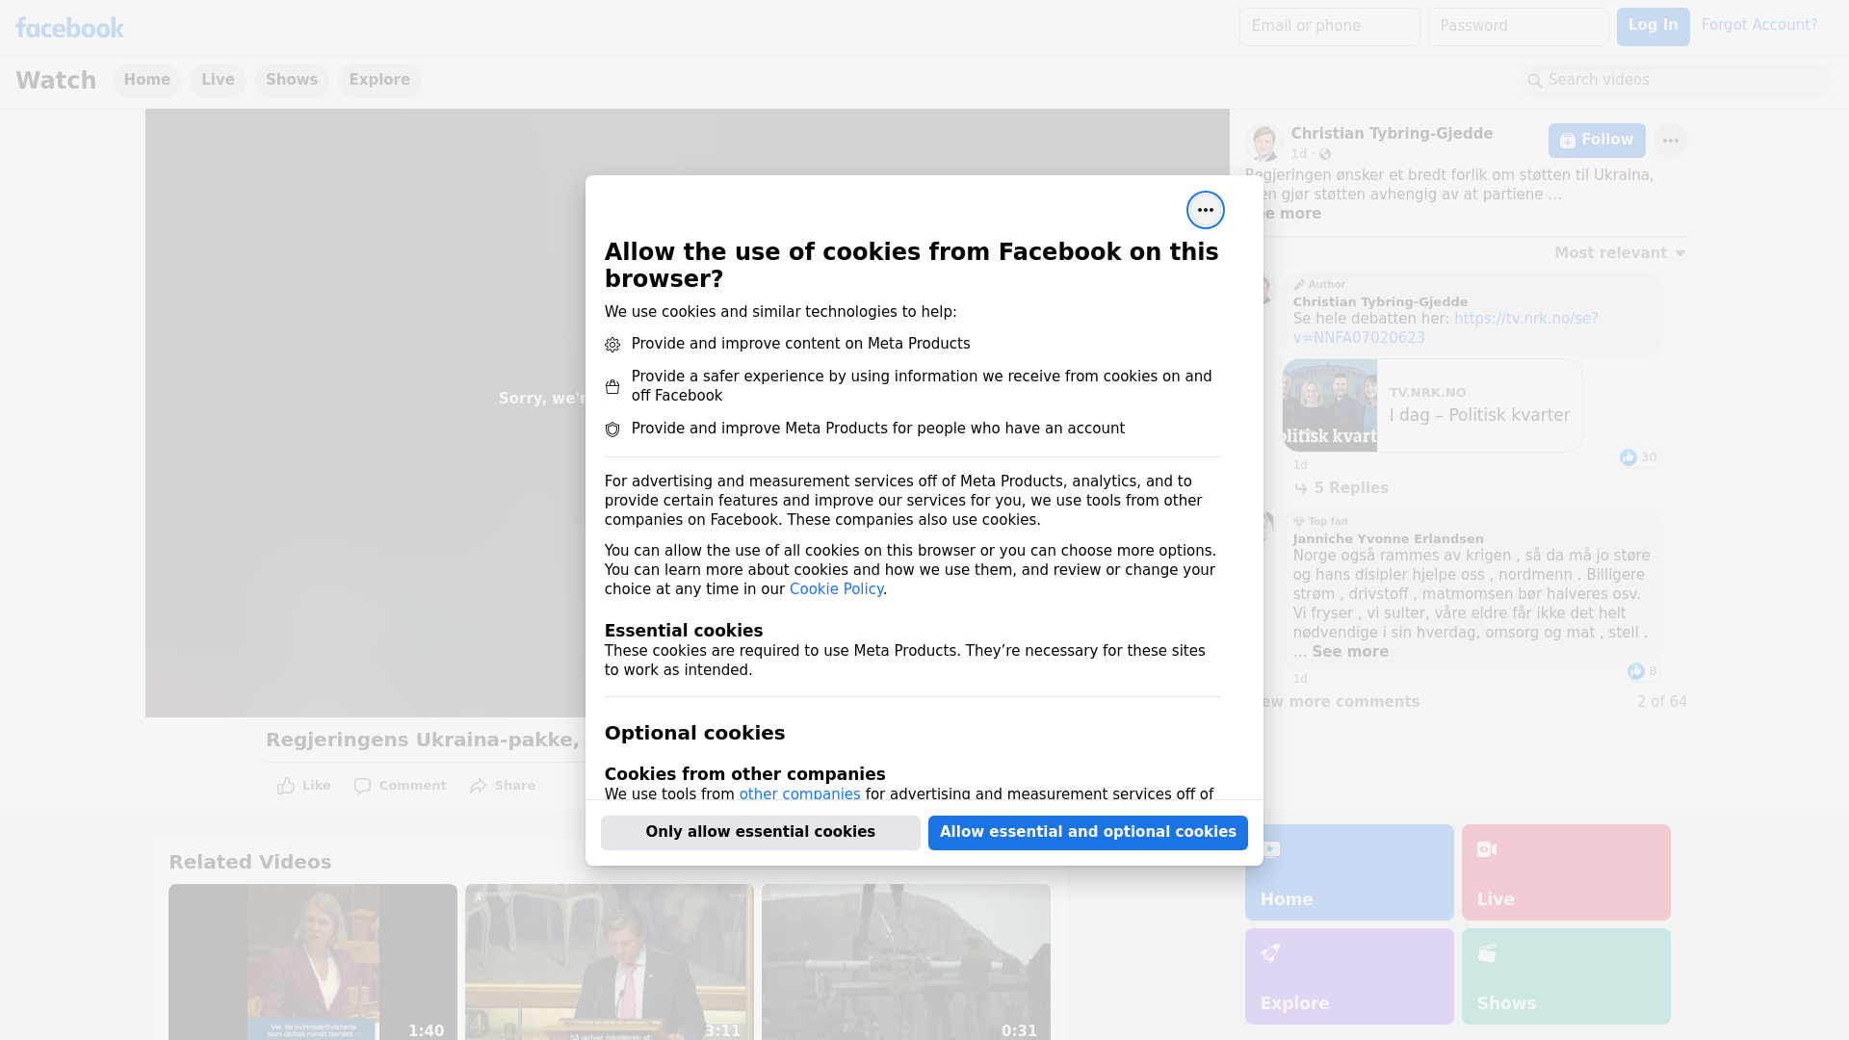1849x1040 pixels.
Task: Click the Like thumbs-up icon under the video
Action: (x=286, y=786)
